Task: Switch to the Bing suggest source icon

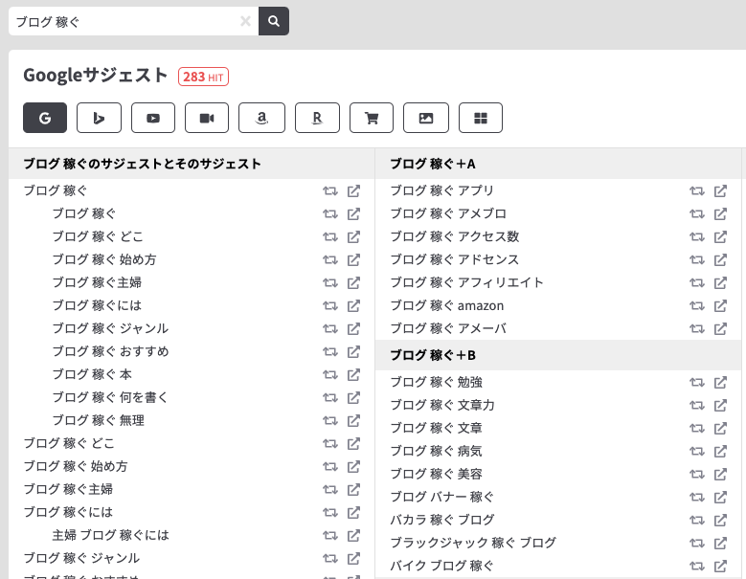Action: tap(99, 118)
